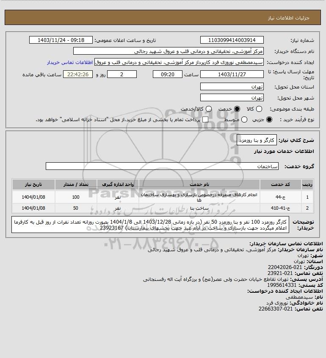326x358 pixels.
Task: Click the ردیف column header
Action: click(x=307, y=184)
